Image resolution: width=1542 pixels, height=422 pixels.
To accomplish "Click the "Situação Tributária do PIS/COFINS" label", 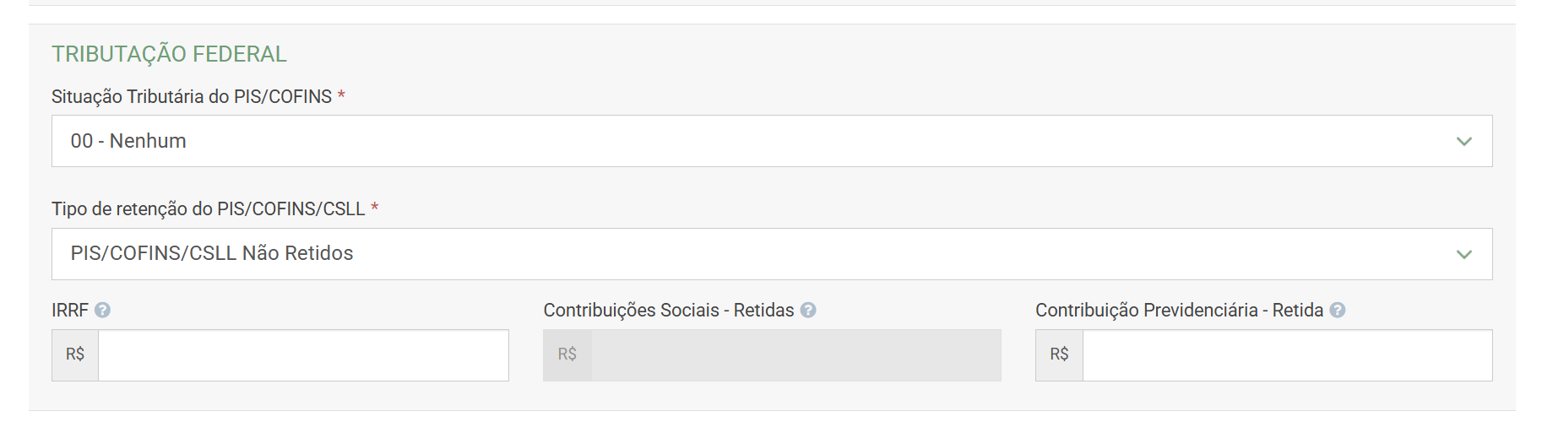I will coord(192,97).
